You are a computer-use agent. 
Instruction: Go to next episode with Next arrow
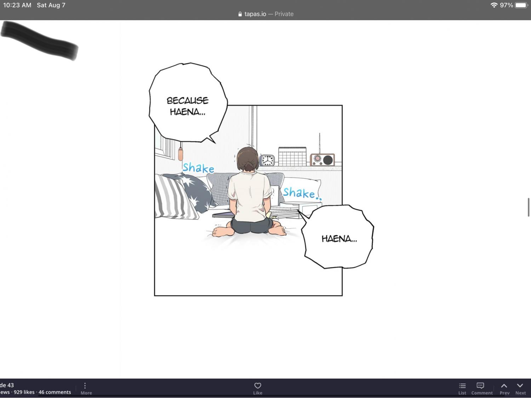pyautogui.click(x=520, y=386)
